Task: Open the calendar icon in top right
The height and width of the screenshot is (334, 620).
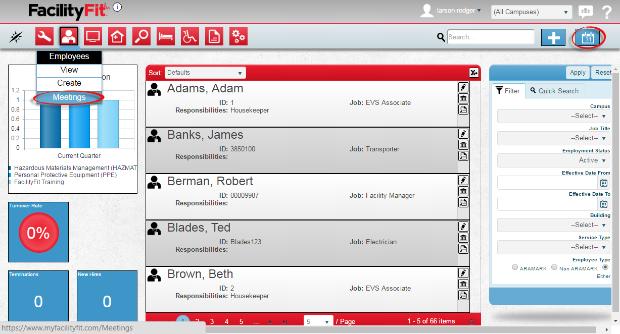Action: pos(588,37)
